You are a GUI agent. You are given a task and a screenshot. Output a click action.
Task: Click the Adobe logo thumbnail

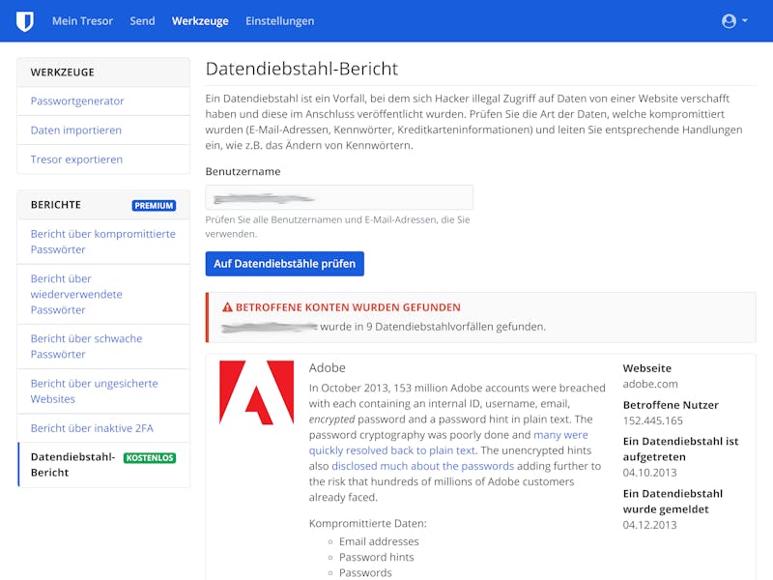tap(256, 392)
